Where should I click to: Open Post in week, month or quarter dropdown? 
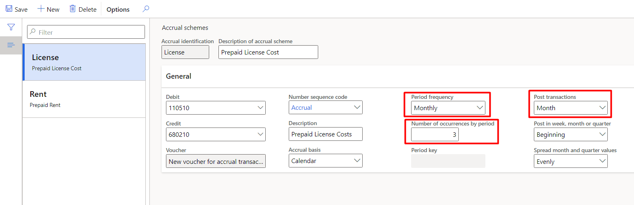602,134
